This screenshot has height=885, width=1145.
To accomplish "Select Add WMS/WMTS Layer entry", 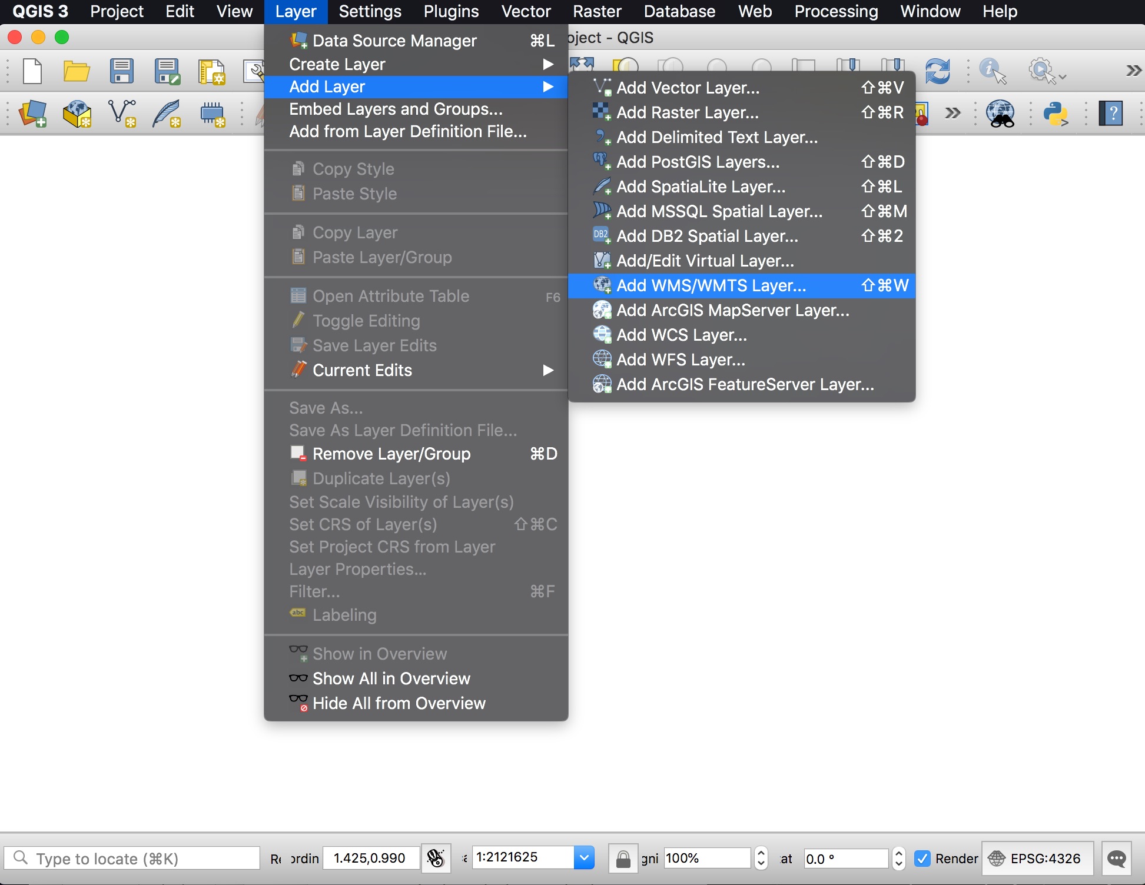I will click(742, 285).
